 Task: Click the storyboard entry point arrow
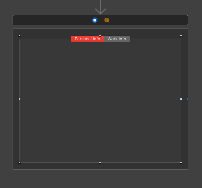[100, 7]
